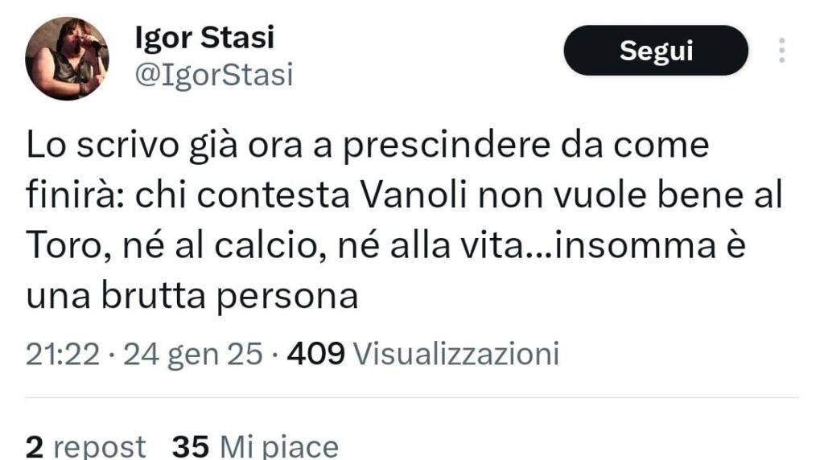The width and height of the screenshot is (824, 460).
Task: Click the word finirà in the tweet
Action: 75,195
